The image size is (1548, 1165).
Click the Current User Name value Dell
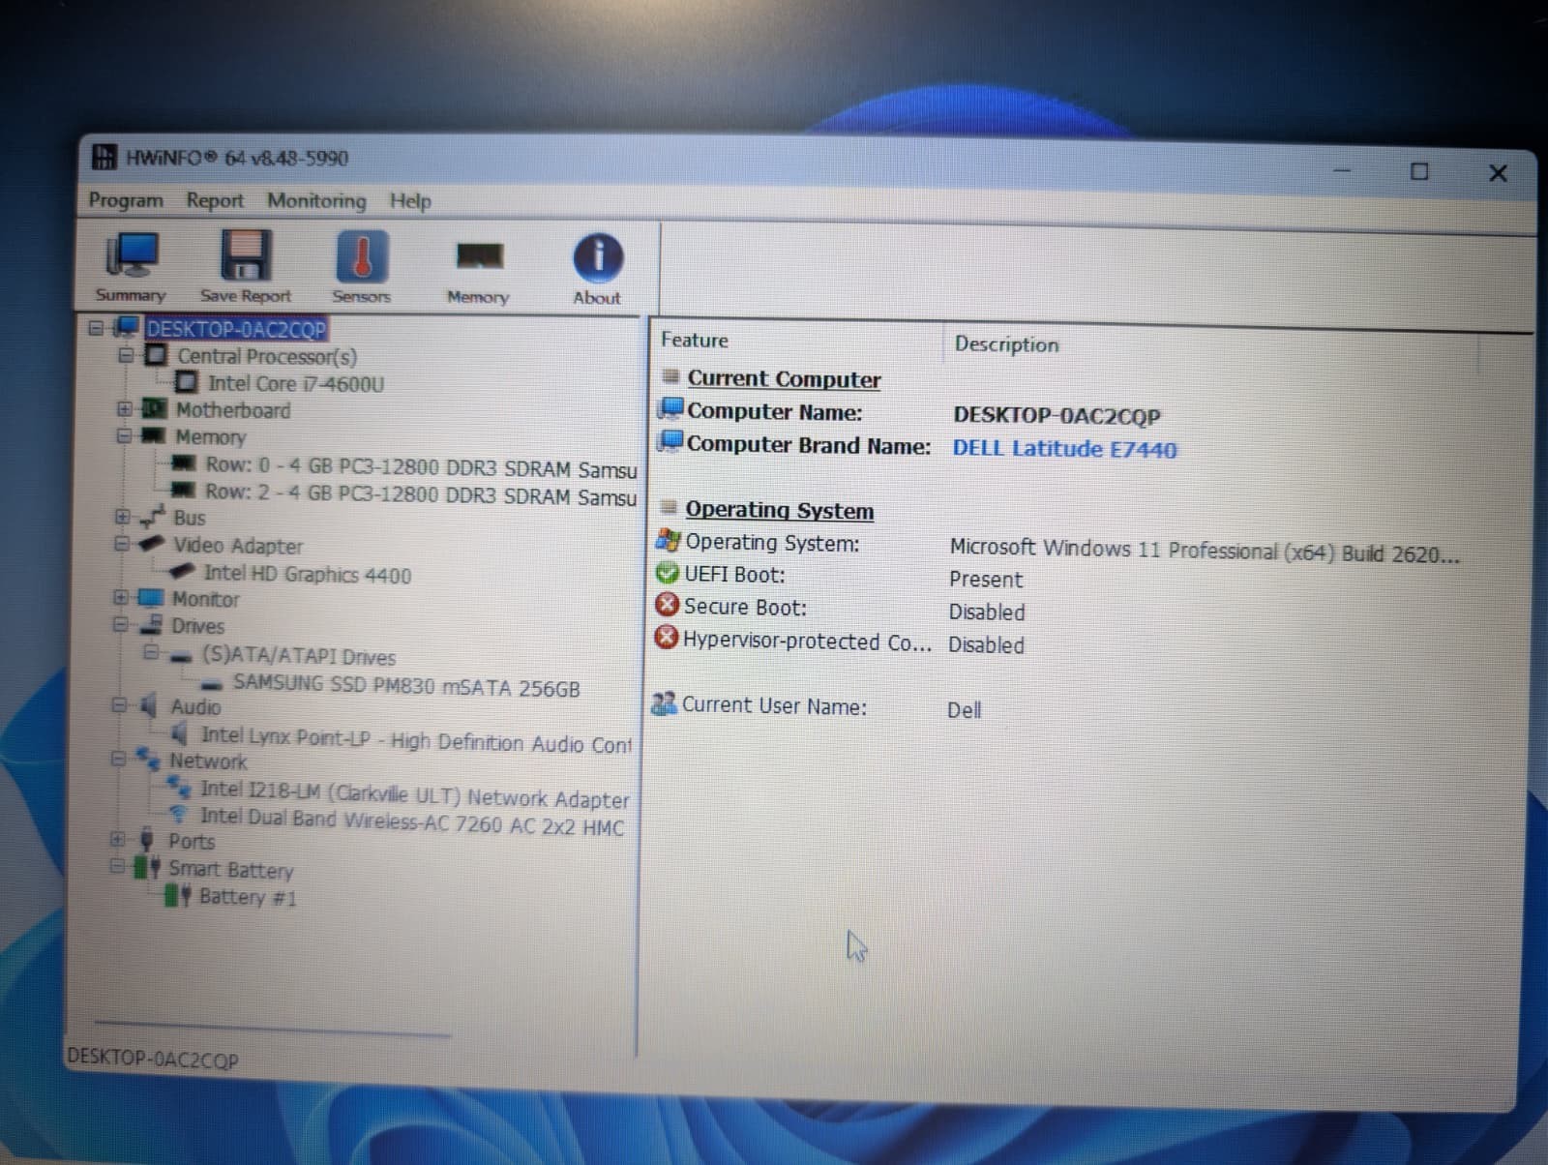tap(965, 709)
